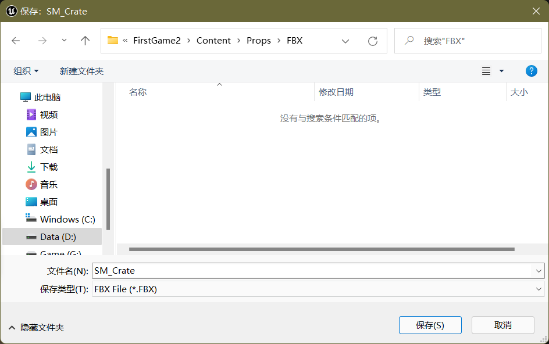Select 此电脑 in the navigation tree
Screen dimensions: 549x344
coord(41,97)
